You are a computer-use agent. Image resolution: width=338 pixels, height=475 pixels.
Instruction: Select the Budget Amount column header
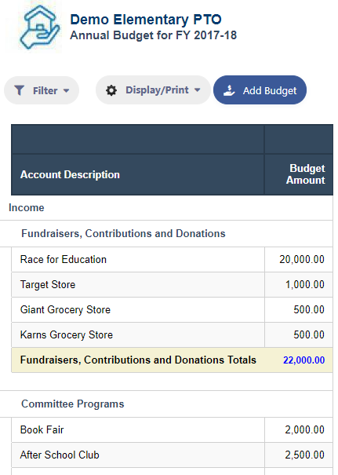(x=299, y=174)
